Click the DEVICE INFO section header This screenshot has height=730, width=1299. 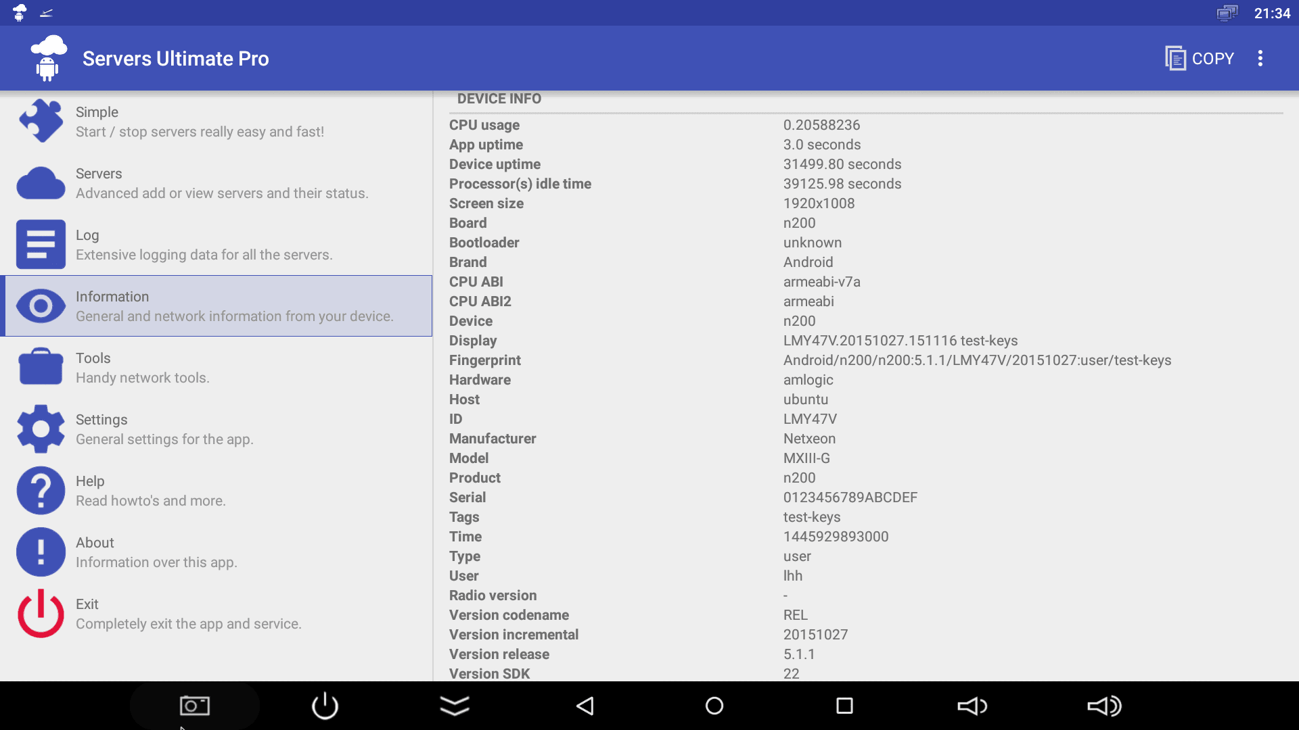[499, 99]
